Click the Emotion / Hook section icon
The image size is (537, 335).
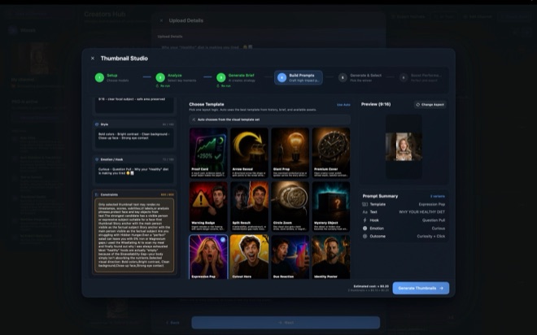coord(97,159)
